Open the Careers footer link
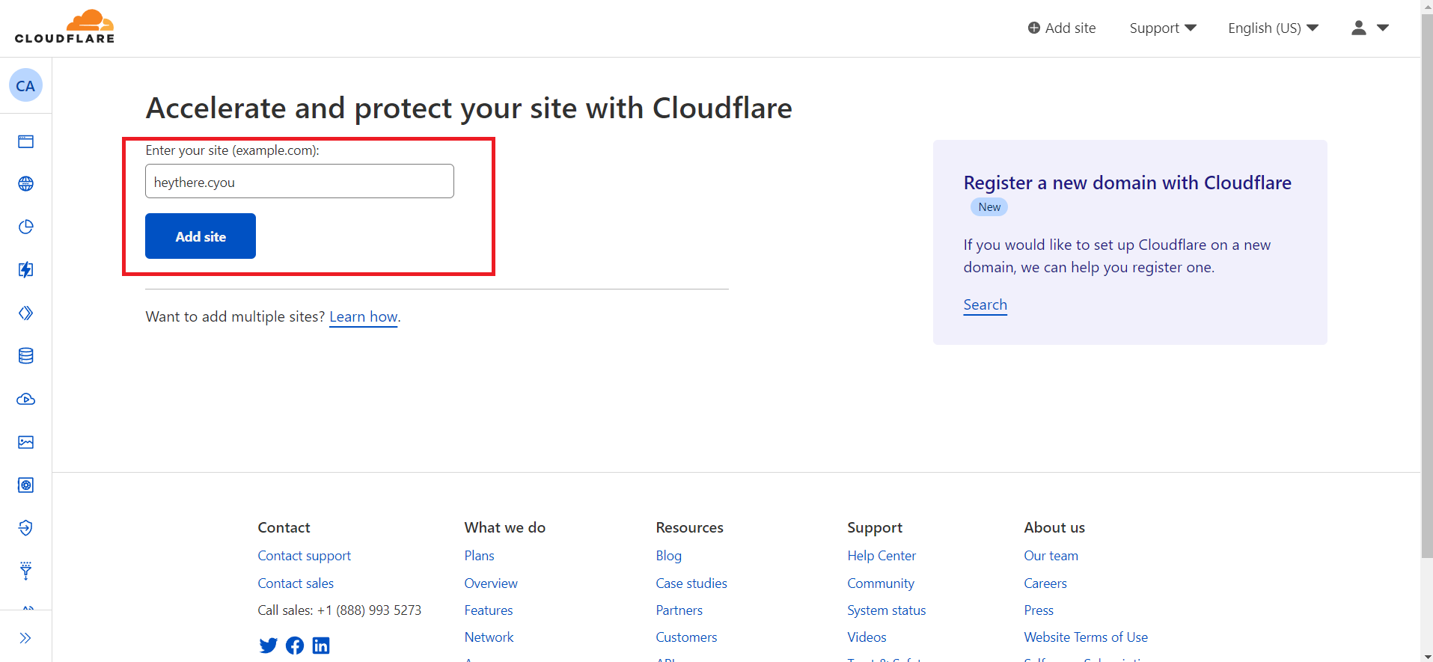Screen dimensions: 1433x662 1045,583
